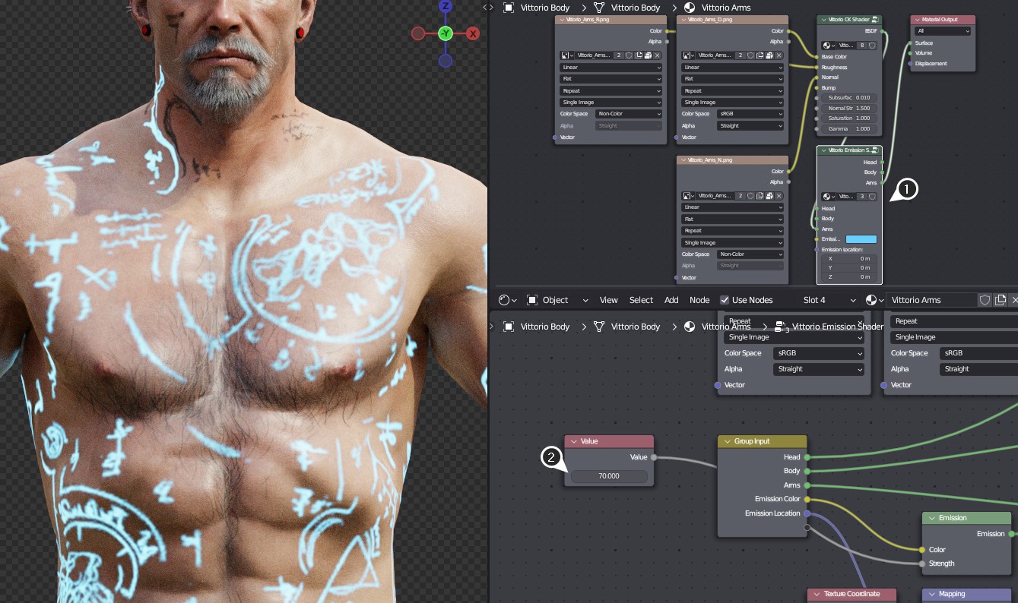
Task: Click node group browse icon in Vittorio CK Shader
Action: point(828,45)
